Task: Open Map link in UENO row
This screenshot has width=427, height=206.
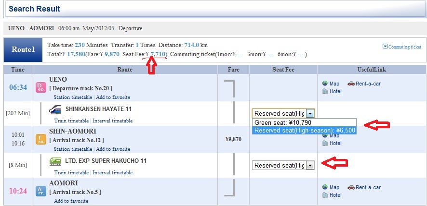Action: [334, 84]
